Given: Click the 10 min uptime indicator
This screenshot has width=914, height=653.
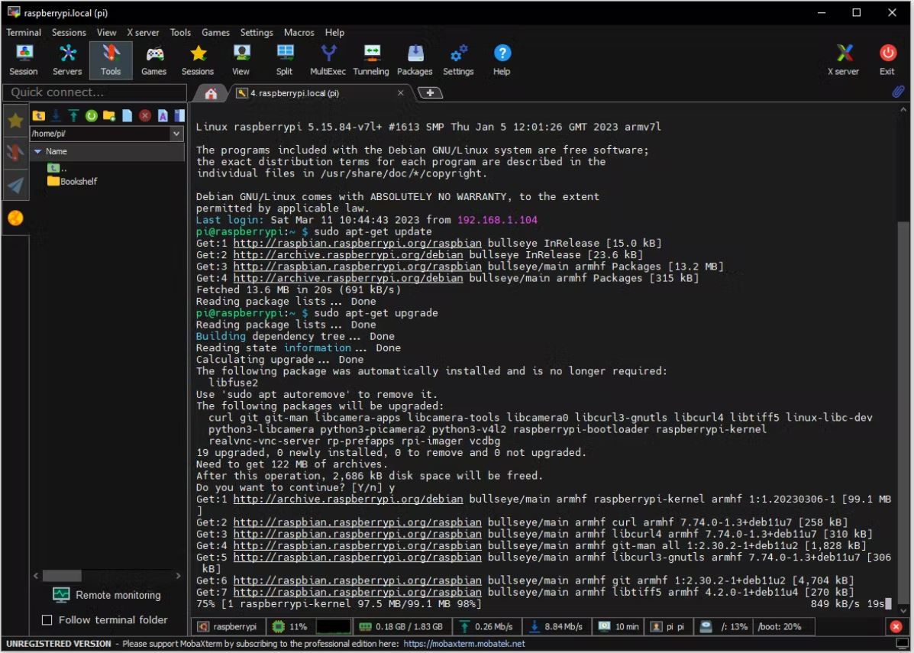Looking at the screenshot, I should pos(619,627).
